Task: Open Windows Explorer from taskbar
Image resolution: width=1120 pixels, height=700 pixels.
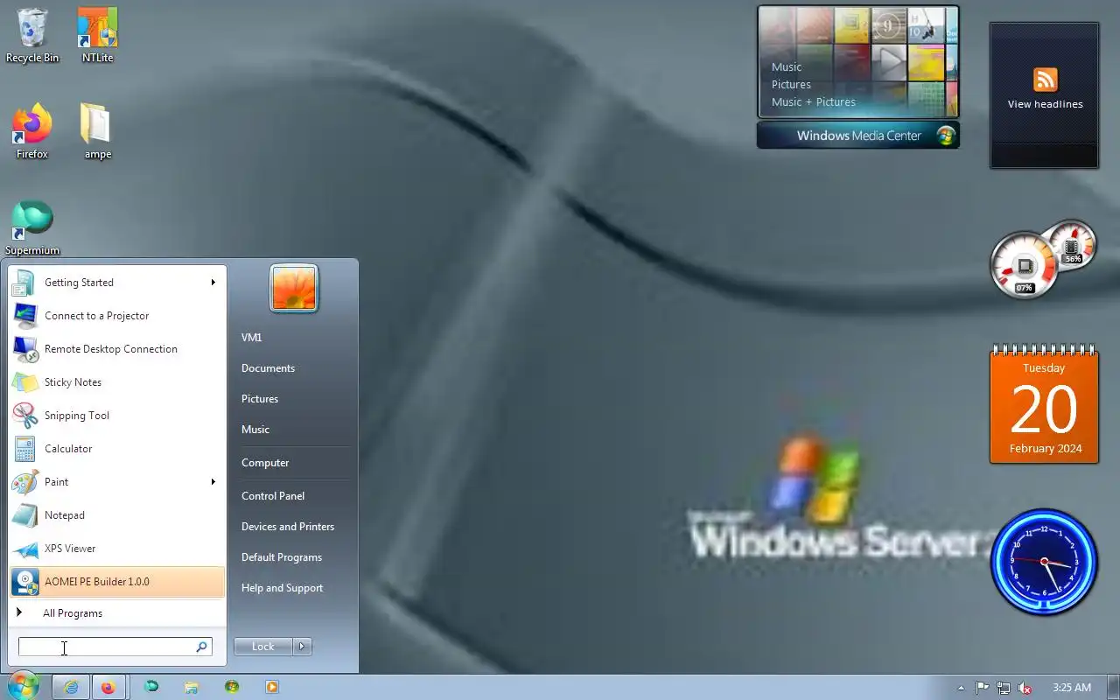Action: (192, 688)
